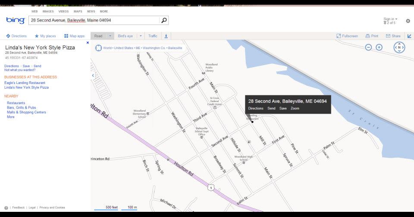Click nearby Malls & Shopping Centers link
This screenshot has width=414, height=217.
26,112
